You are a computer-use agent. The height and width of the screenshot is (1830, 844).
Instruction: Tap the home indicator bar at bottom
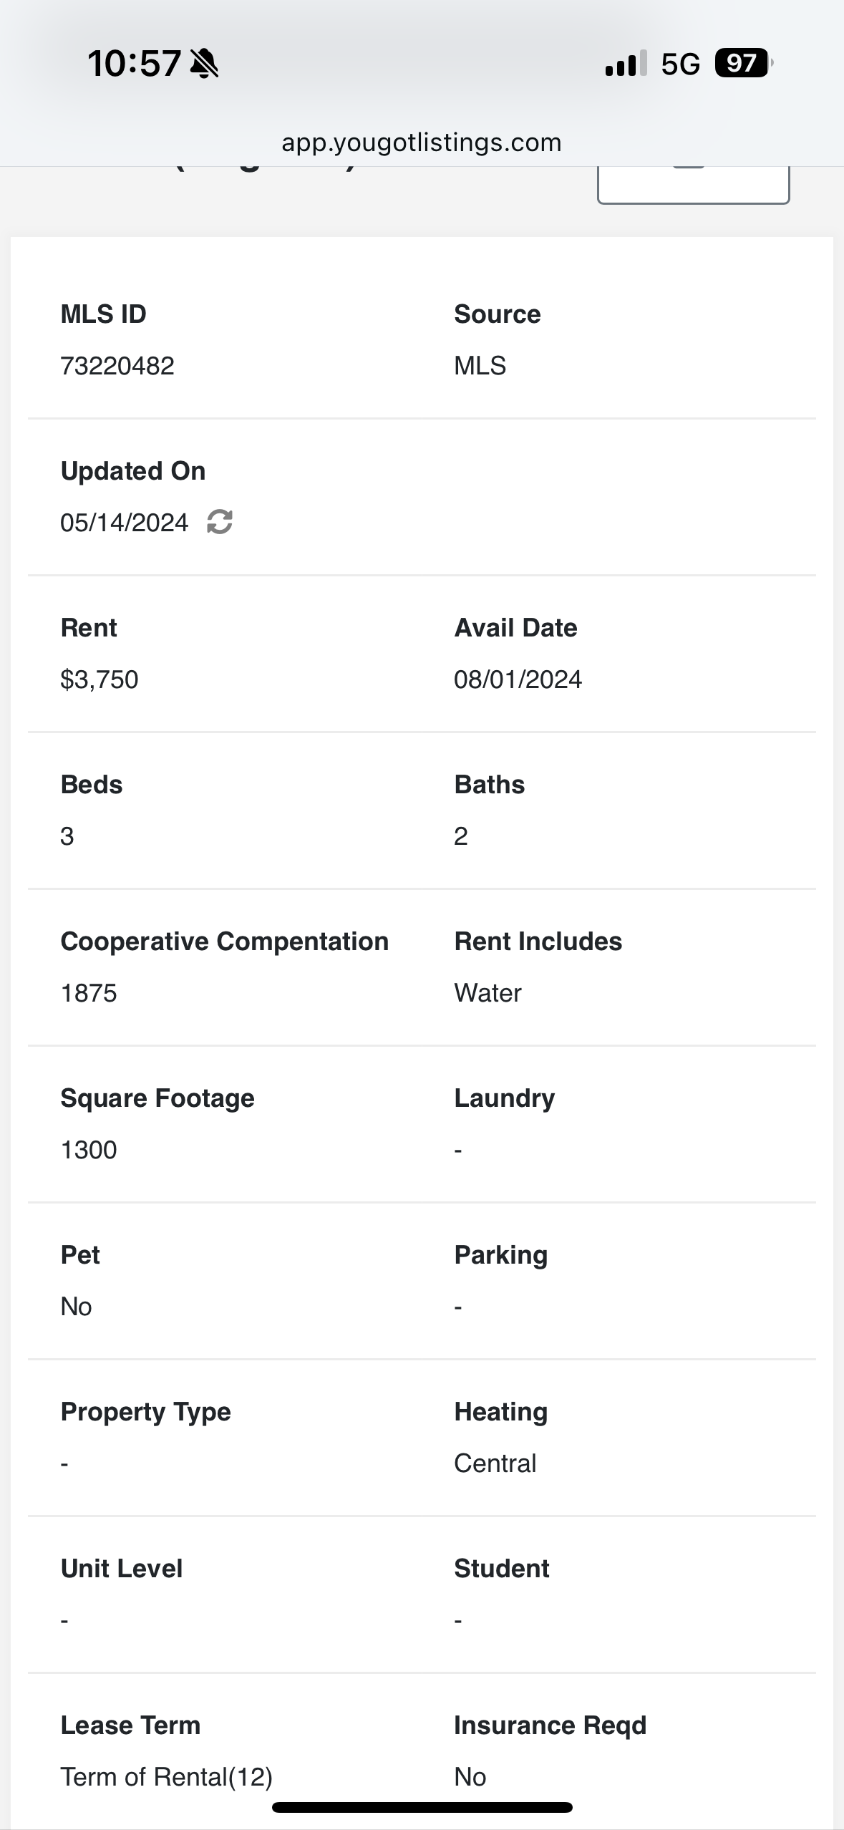tap(422, 1807)
